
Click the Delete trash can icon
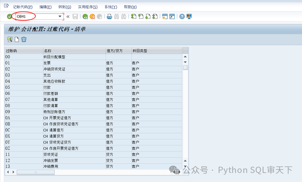24,39
